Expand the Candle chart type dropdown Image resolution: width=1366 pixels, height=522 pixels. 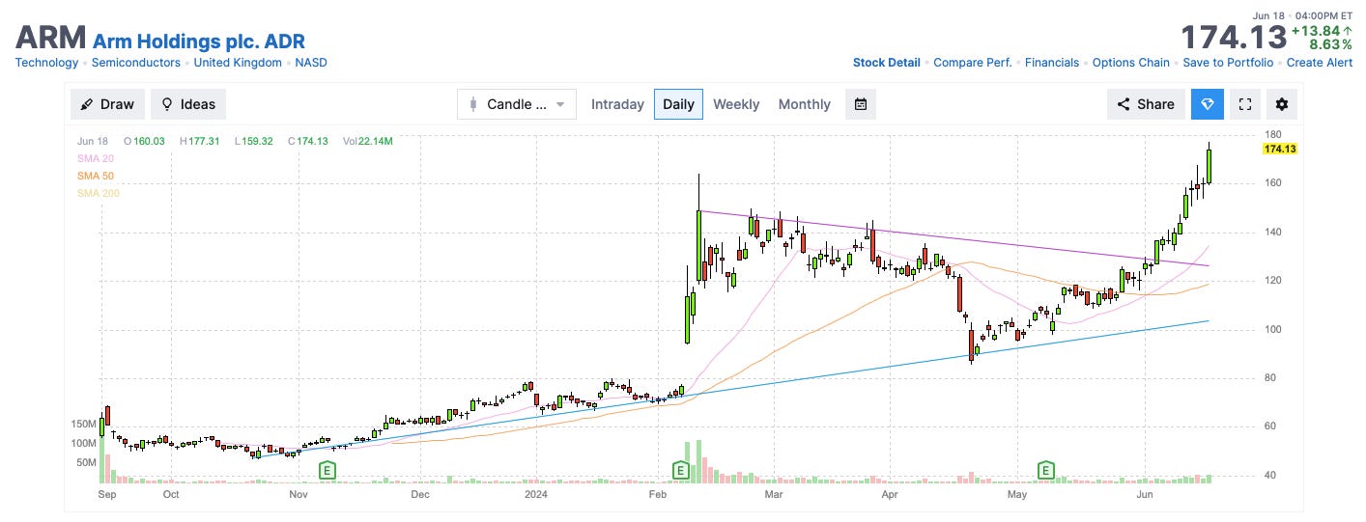pyautogui.click(x=517, y=104)
